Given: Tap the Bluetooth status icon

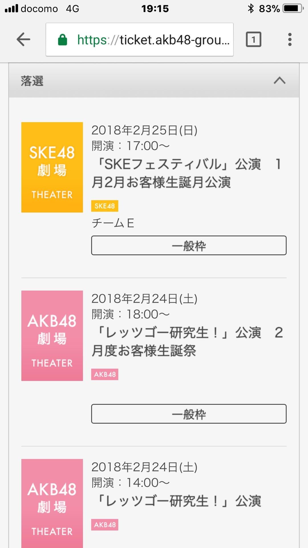Looking at the screenshot, I should point(251,9).
